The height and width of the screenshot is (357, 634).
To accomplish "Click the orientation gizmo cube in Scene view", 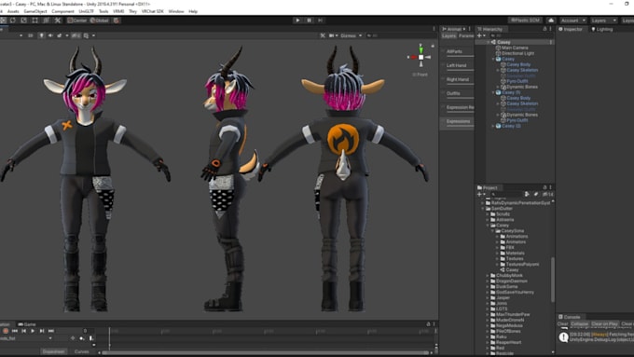I will pyautogui.click(x=420, y=58).
